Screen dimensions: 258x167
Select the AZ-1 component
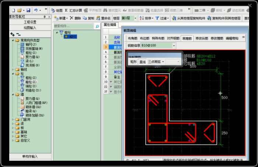(x=70, y=36)
